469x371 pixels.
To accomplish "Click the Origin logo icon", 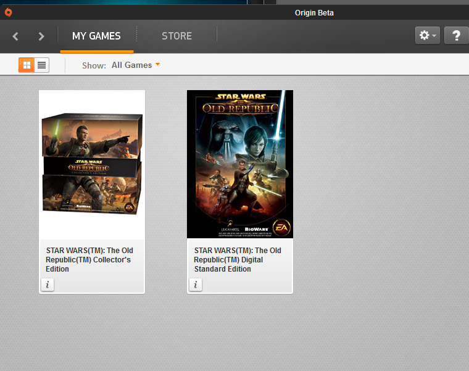I will (x=9, y=12).
